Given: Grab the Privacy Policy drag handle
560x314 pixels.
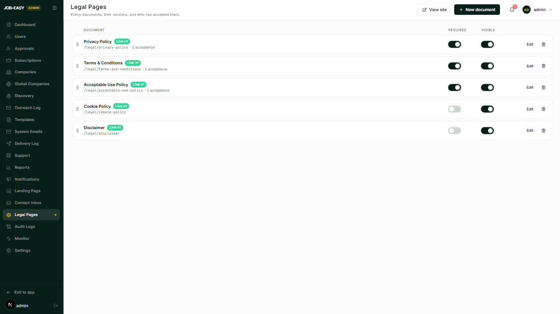Looking at the screenshot, I should [x=78, y=44].
